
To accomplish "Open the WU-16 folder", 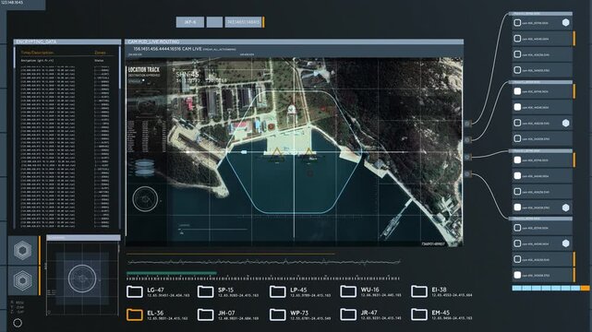I will click(348, 291).
